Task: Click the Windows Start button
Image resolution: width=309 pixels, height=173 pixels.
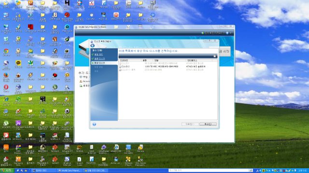Action: coord(7,171)
